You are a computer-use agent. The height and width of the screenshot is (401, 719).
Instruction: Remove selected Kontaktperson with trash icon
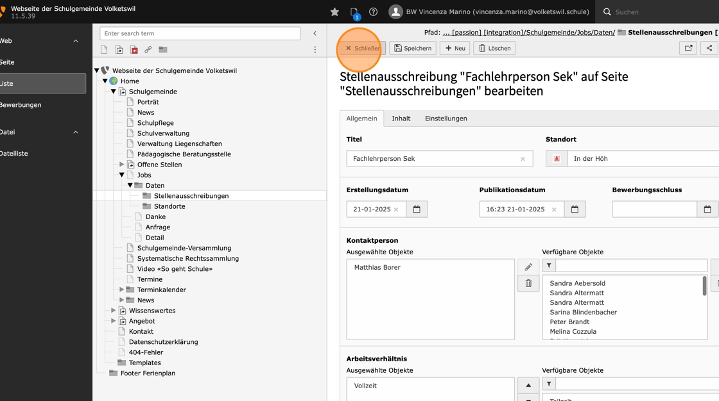[528, 283]
